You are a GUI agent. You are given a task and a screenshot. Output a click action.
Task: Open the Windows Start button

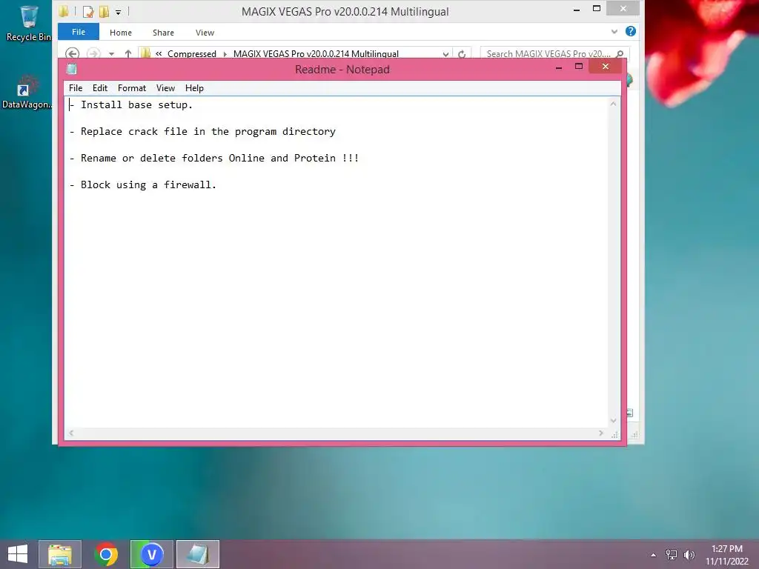click(x=18, y=554)
